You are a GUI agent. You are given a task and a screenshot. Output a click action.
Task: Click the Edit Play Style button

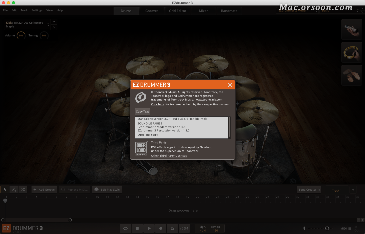(x=107, y=190)
